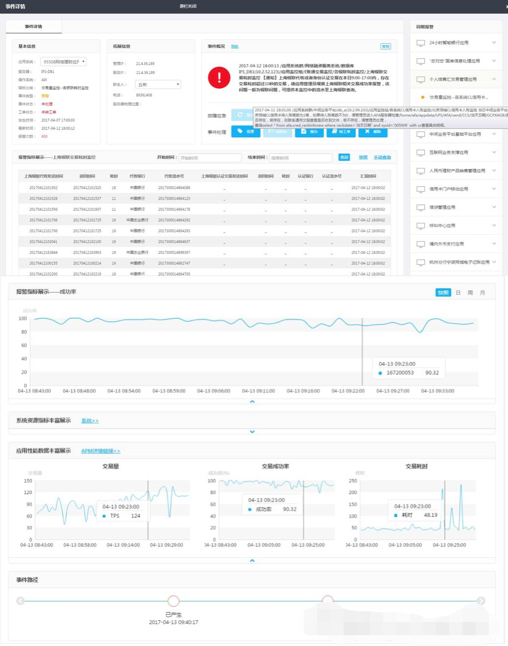Screen dimensions: 508x646
Task: Select 快照 view on 成功率 chart
Action: coord(443,293)
